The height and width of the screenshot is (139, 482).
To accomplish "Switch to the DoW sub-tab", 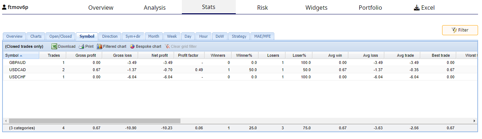I will point(220,36).
